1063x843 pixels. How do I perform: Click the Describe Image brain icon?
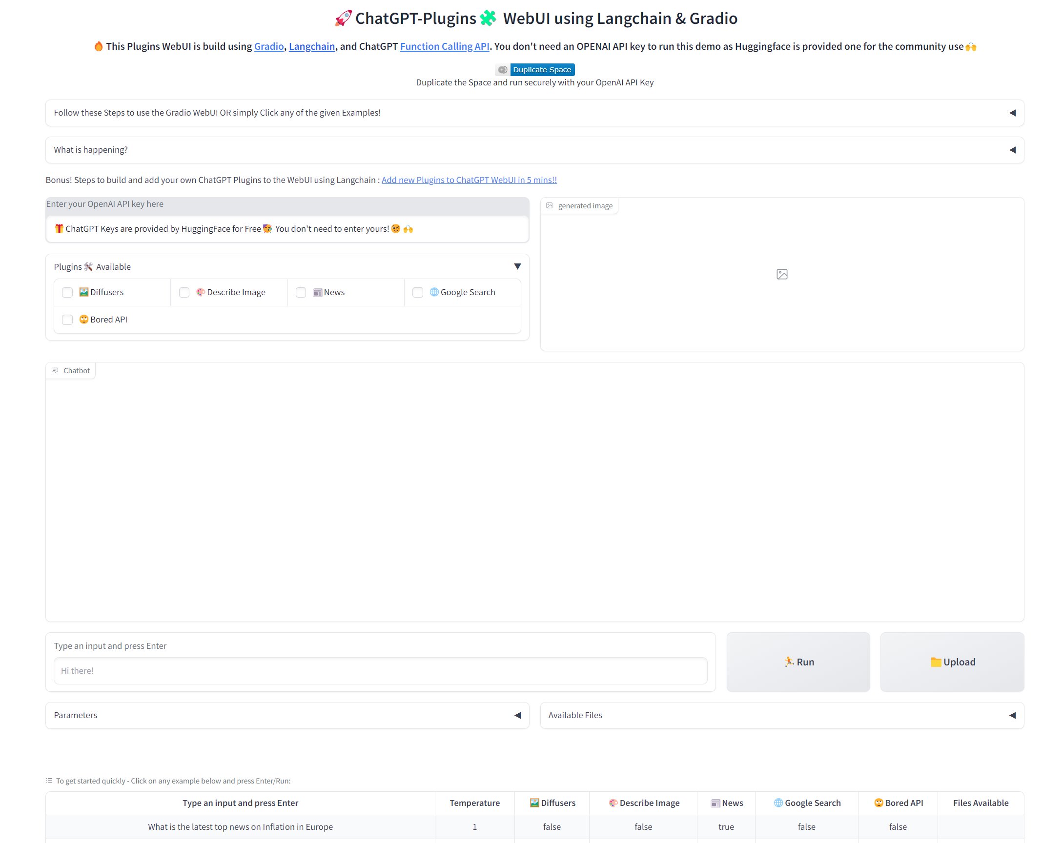click(x=200, y=292)
